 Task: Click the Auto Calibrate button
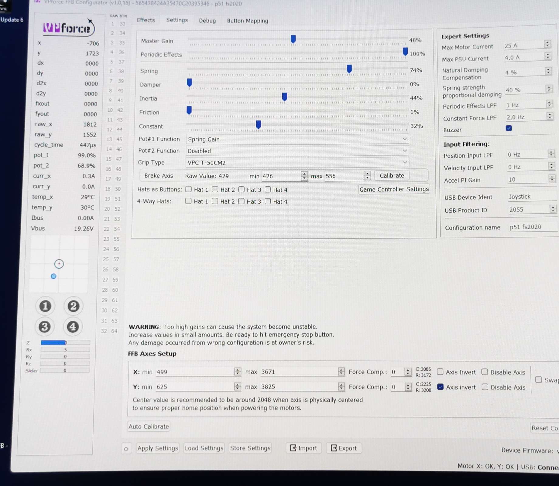coord(149,426)
